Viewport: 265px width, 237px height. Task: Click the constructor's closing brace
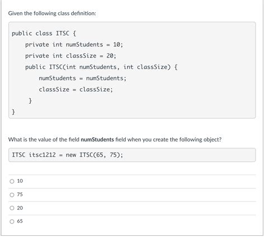pos(30,101)
